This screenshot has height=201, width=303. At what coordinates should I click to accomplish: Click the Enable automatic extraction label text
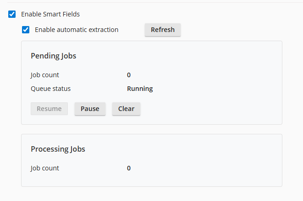coord(77,30)
